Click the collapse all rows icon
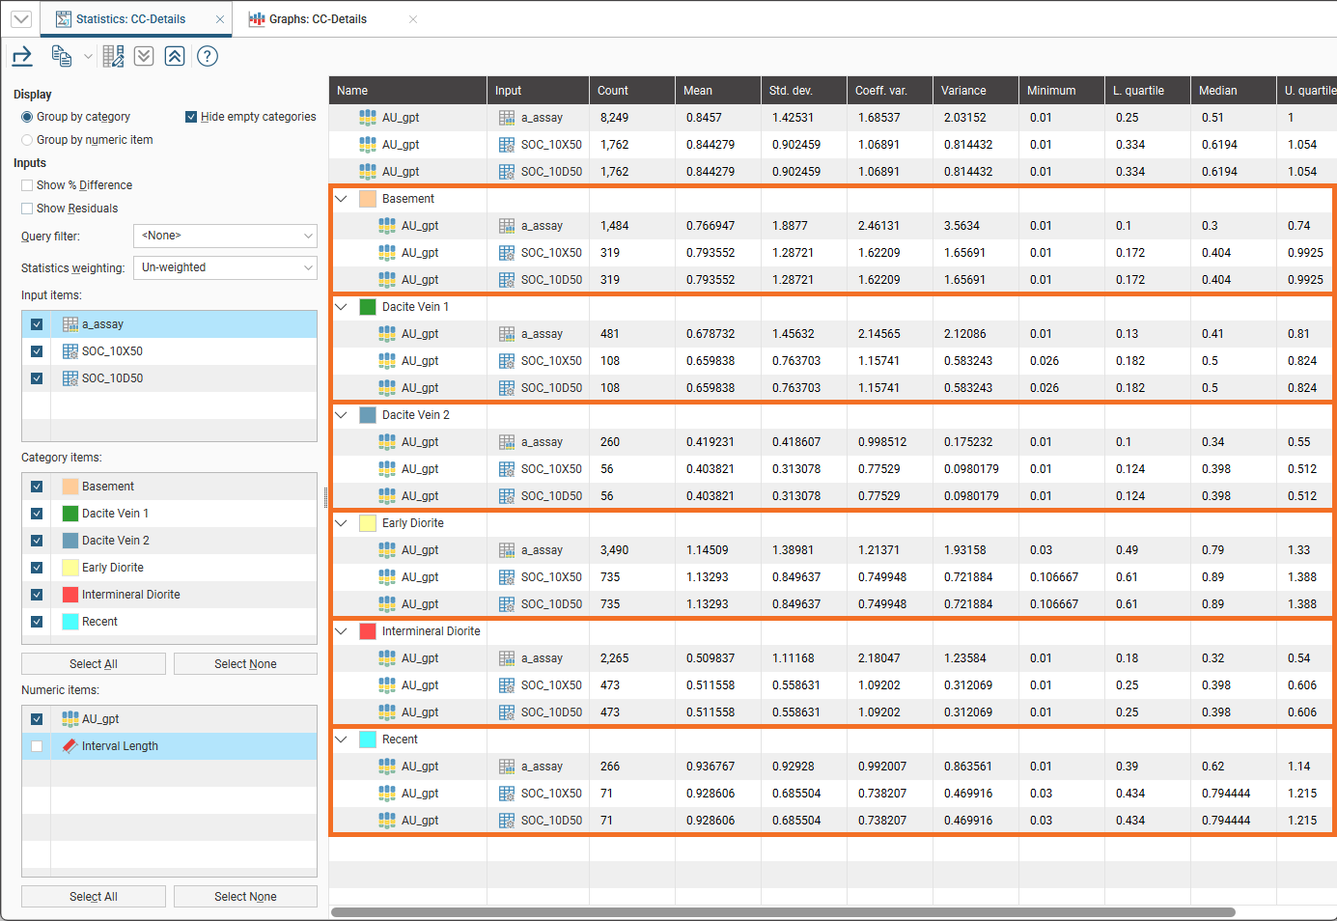 point(175,56)
